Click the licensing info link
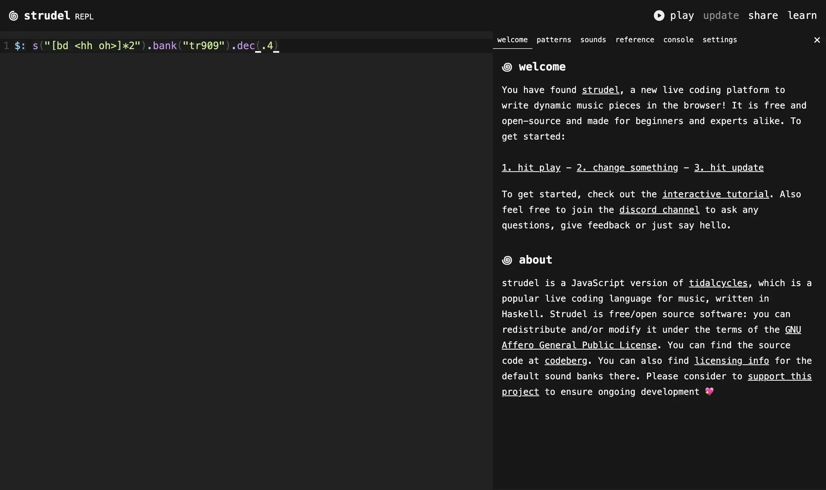Image resolution: width=826 pixels, height=490 pixels. point(731,361)
